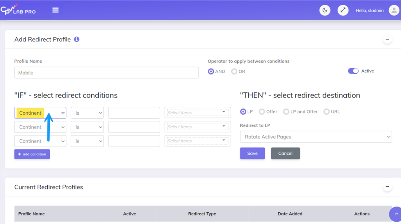
Task: Select the AND operator radio button
Action: (211, 71)
